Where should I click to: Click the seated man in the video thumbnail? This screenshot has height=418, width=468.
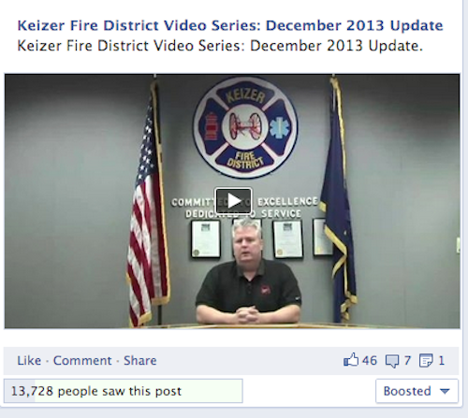[x=248, y=273]
